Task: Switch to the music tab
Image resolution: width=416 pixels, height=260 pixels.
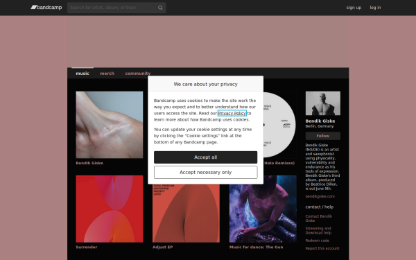Action: 83,73
